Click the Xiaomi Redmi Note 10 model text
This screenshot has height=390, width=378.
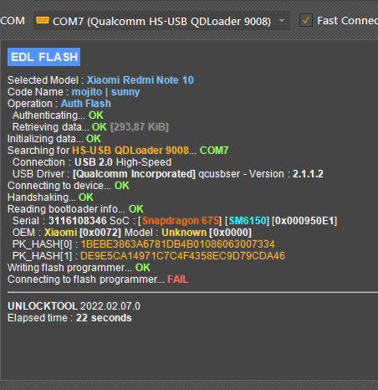pos(140,80)
